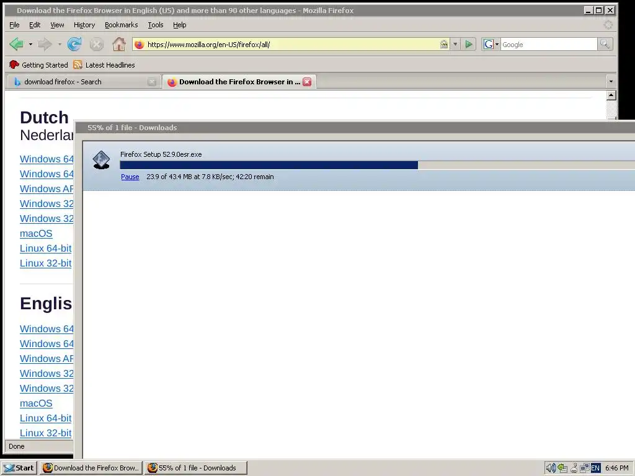Pause the Firefox Setup download

pos(130,177)
